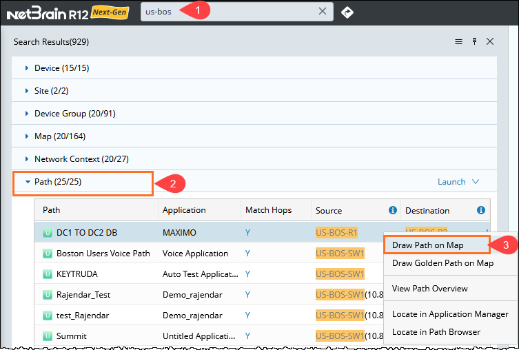The width and height of the screenshot is (519, 350).
Task: Open the Launch dropdown
Action: pos(458,182)
